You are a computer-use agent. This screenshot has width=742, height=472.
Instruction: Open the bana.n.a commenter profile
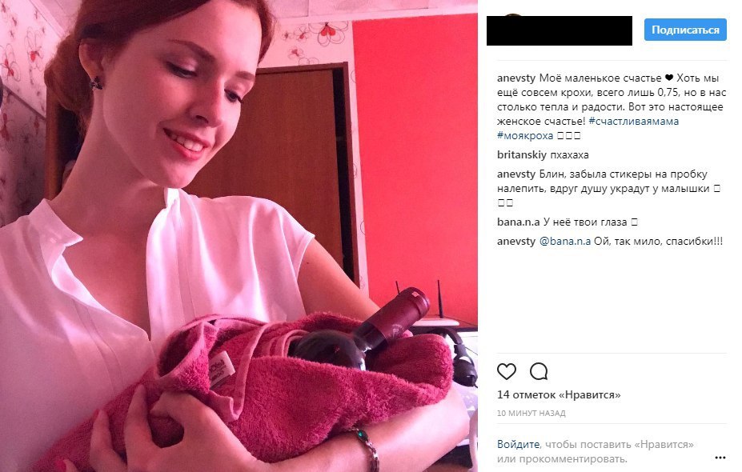[x=518, y=222]
